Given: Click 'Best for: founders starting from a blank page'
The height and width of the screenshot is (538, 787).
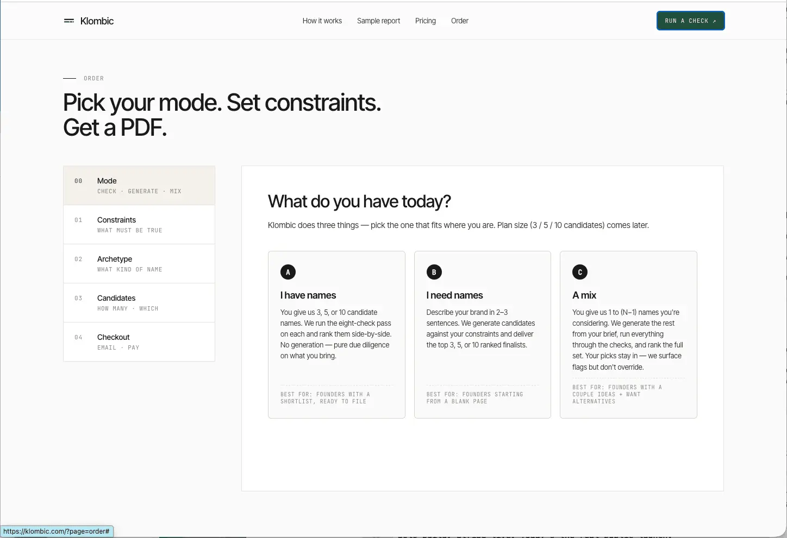Looking at the screenshot, I should 474,398.
